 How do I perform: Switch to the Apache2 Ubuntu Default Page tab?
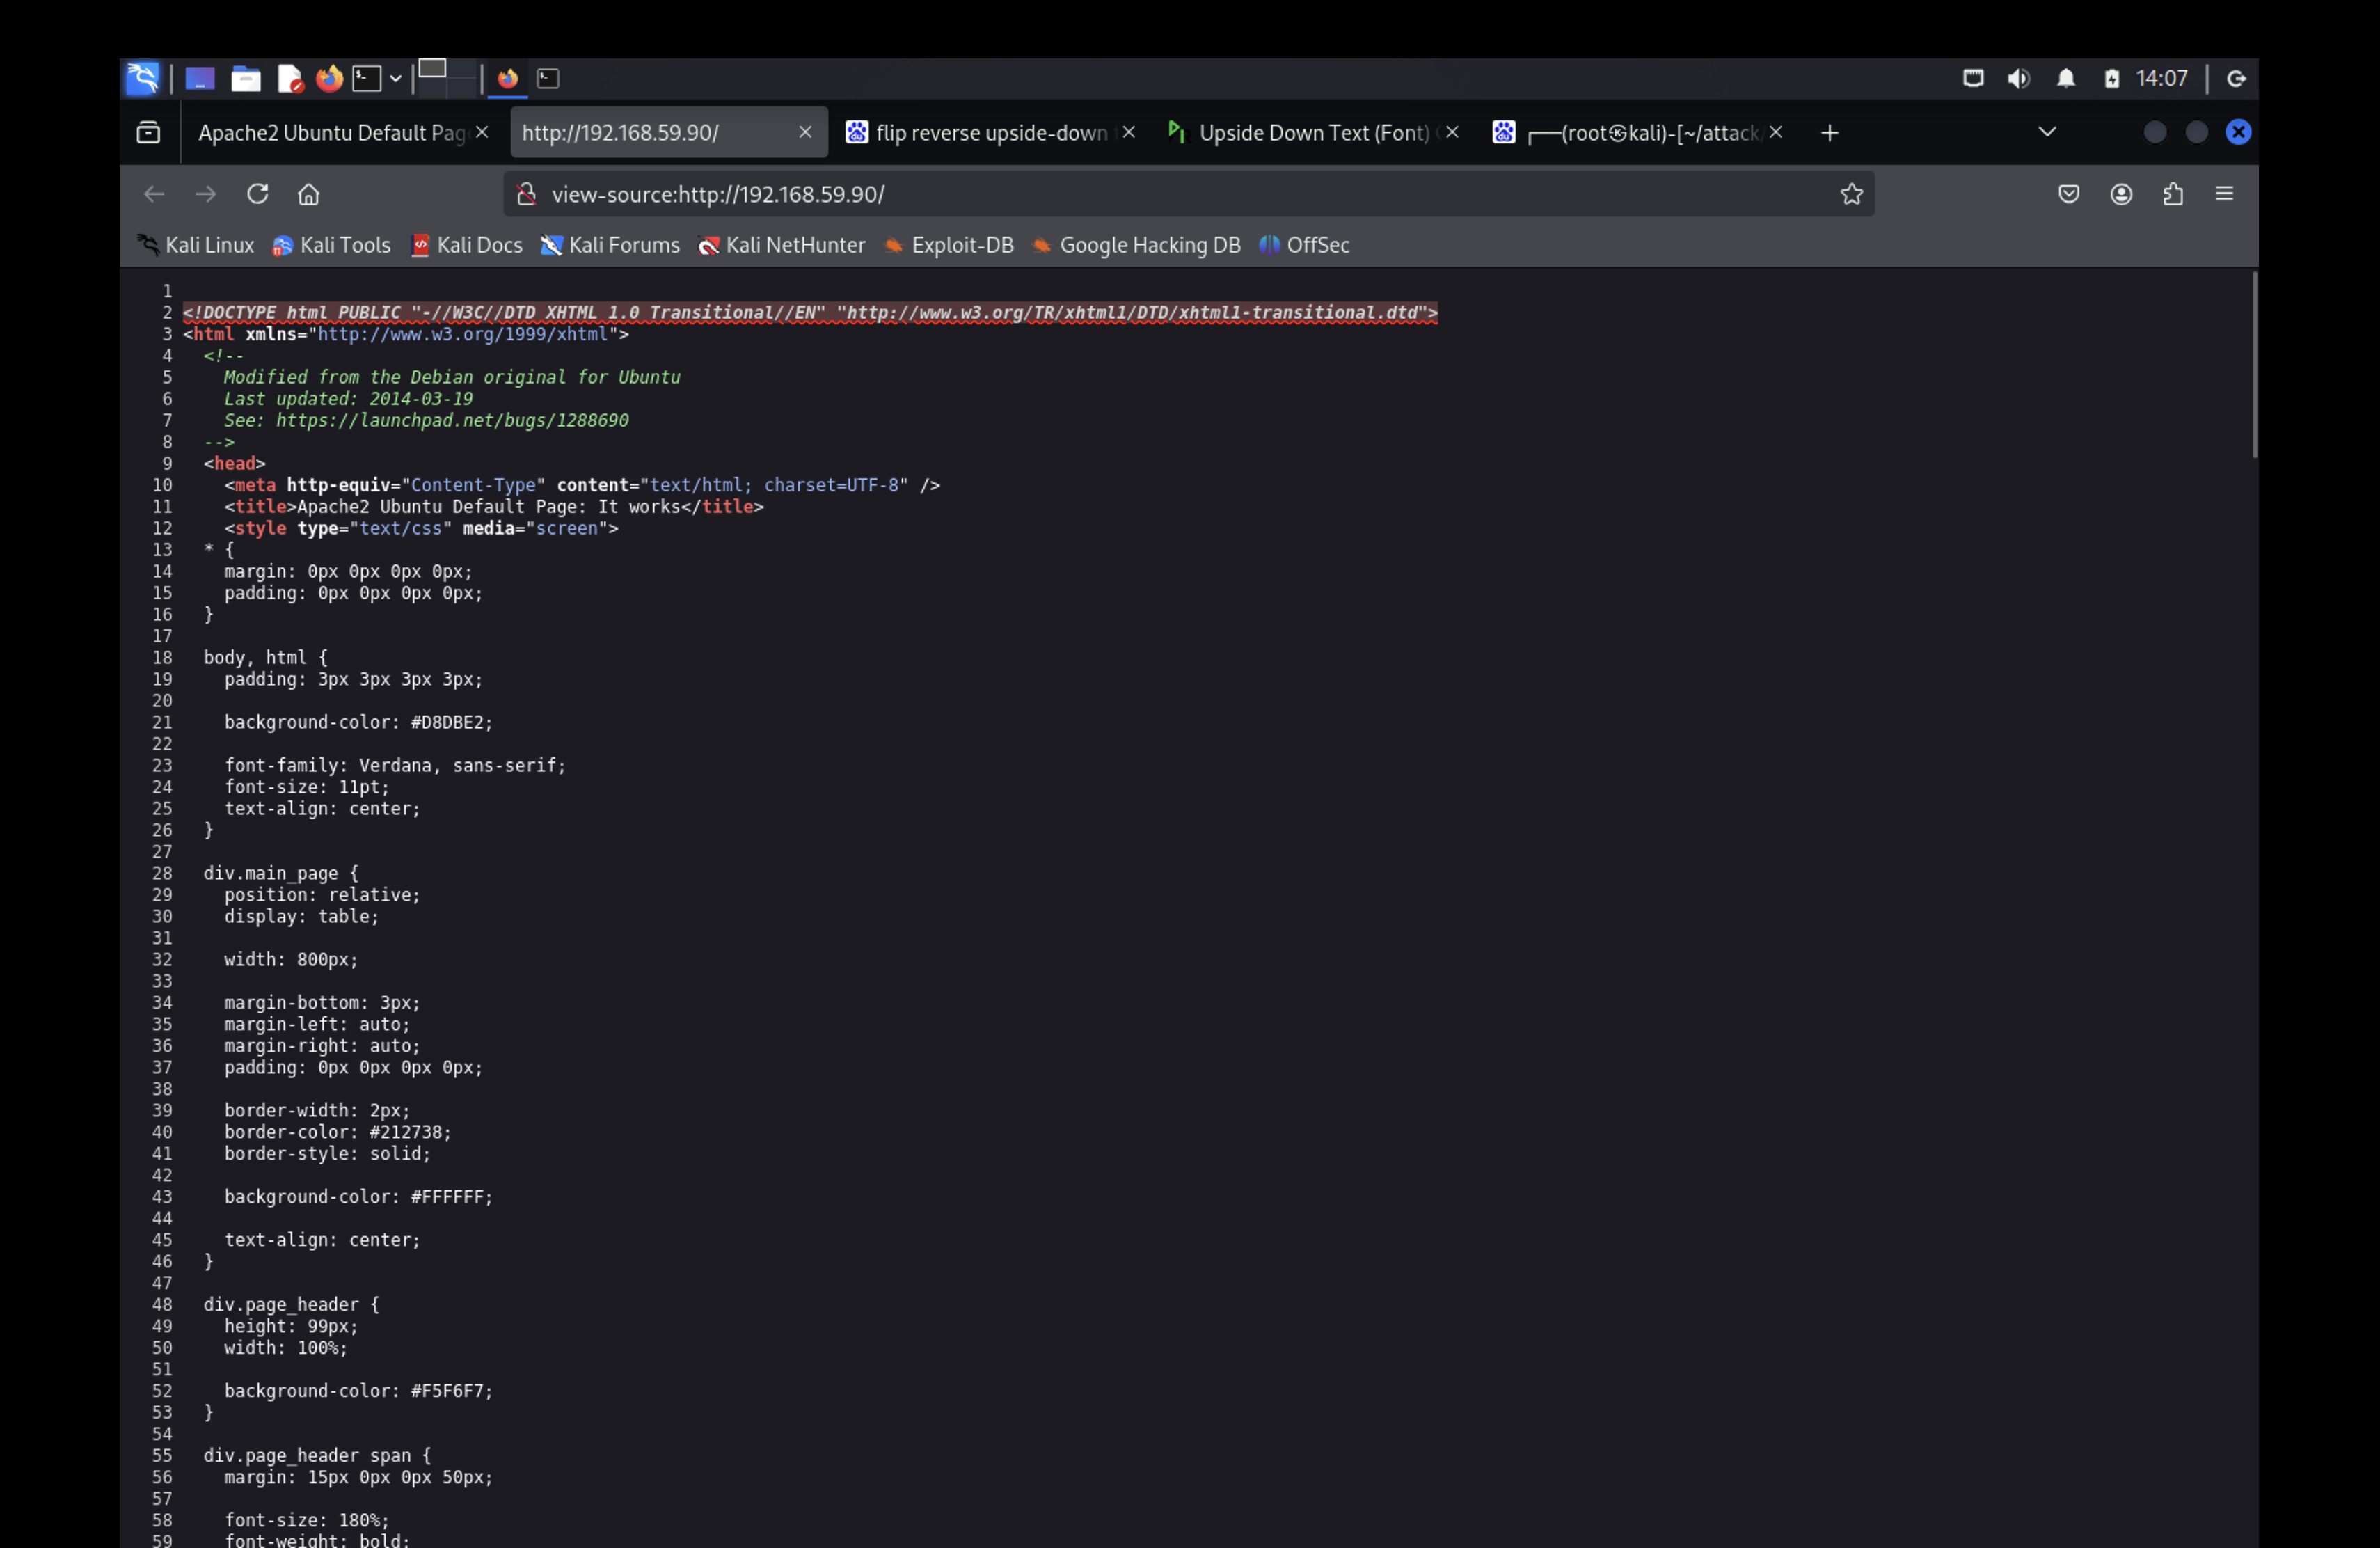[330, 133]
